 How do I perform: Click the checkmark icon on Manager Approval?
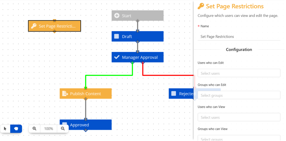[x=117, y=57]
